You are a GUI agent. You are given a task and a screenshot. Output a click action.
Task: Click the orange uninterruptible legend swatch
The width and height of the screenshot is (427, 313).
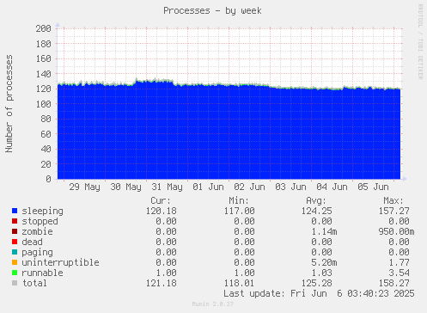(x=15, y=262)
